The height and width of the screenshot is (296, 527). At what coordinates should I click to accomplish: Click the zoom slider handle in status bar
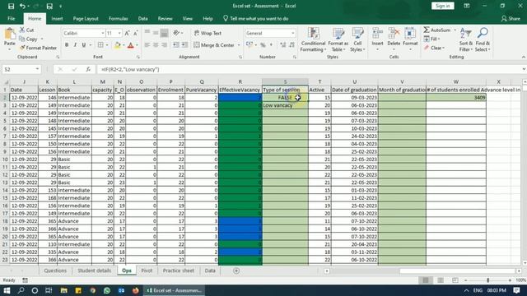(487, 280)
